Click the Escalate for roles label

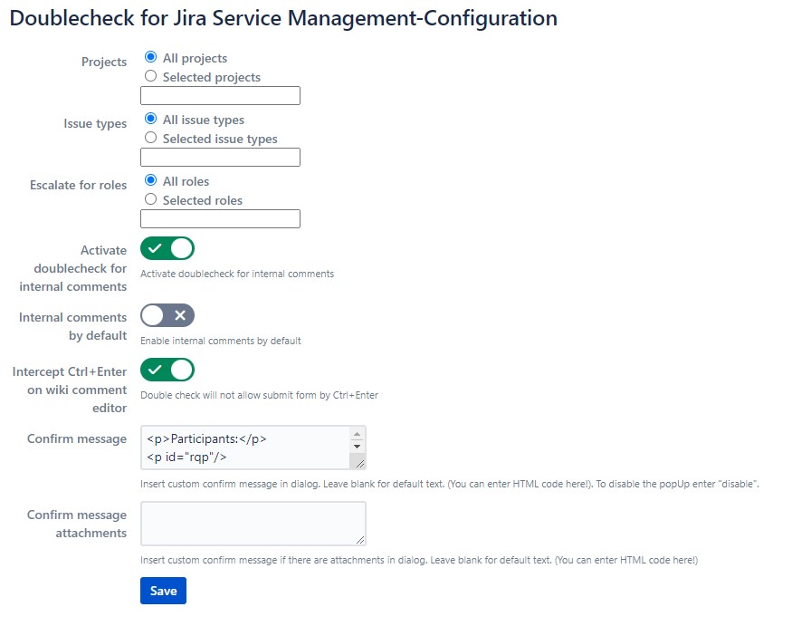click(x=78, y=185)
